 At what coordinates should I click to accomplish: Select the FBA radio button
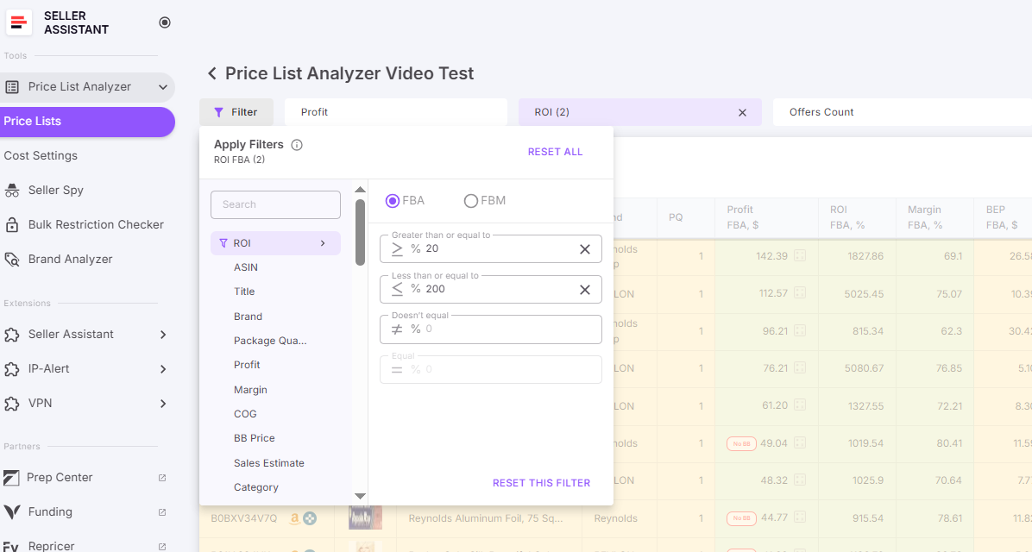[393, 201]
